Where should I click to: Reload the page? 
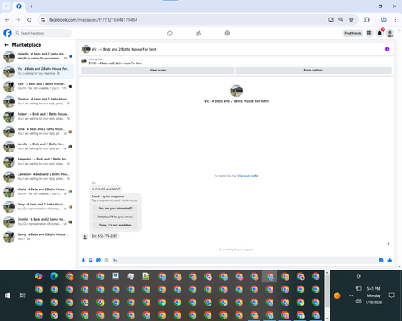30,20
